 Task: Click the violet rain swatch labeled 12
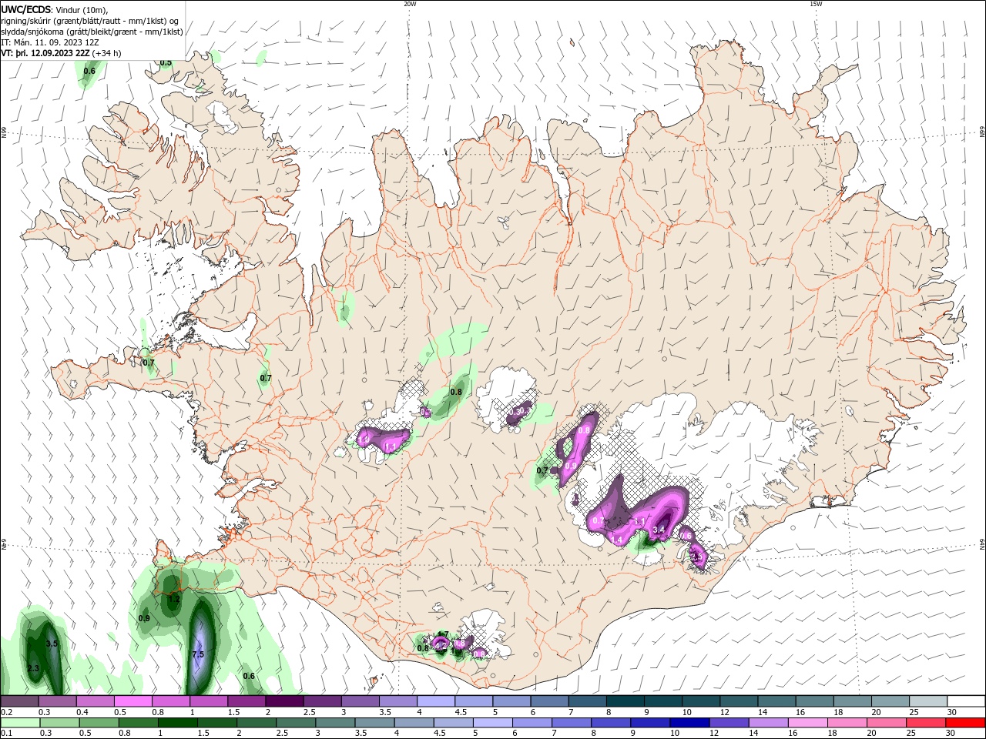tap(729, 723)
